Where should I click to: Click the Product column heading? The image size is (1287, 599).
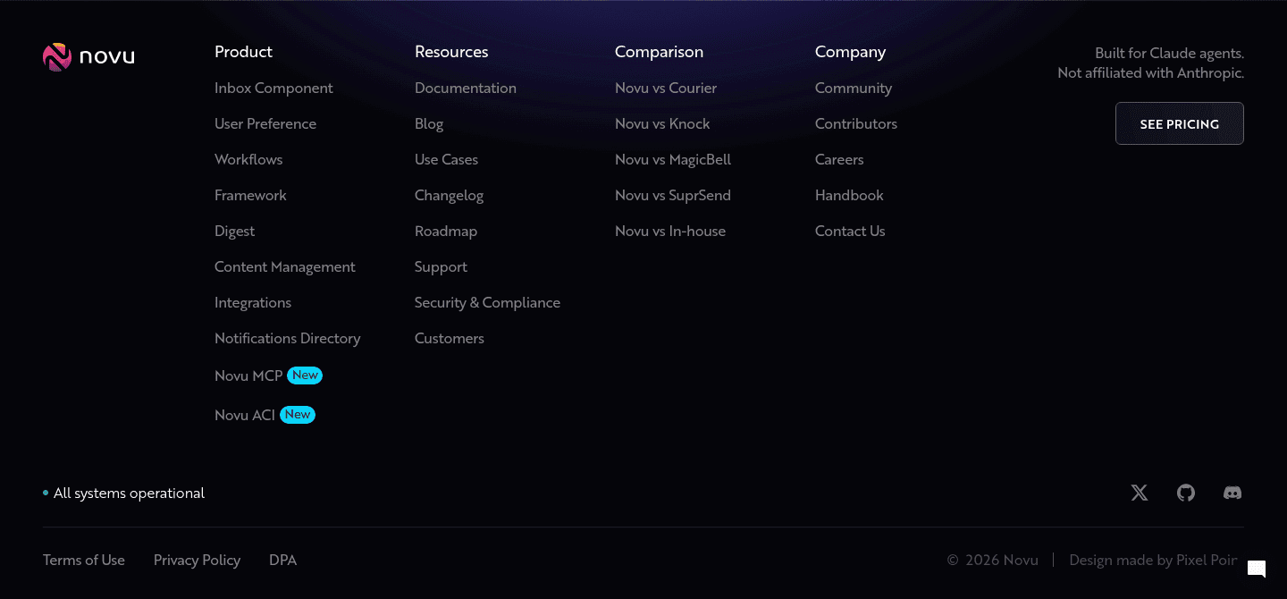tap(243, 52)
